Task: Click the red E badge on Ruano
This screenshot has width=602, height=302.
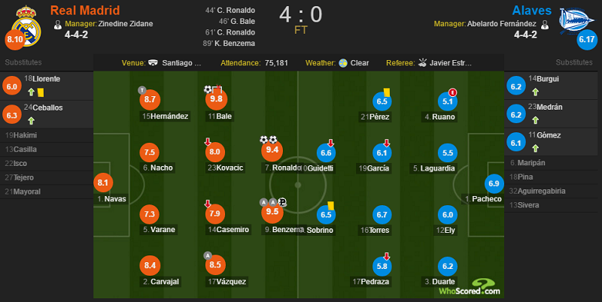Action: coord(453,92)
